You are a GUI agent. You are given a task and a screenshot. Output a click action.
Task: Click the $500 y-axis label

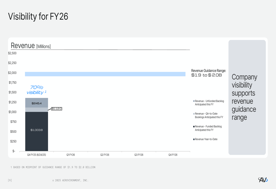[13, 132]
